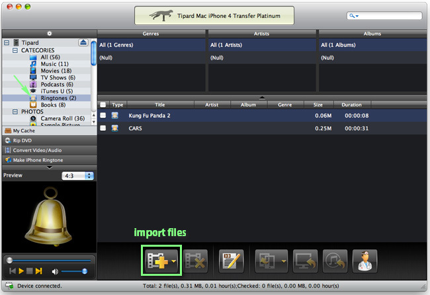This screenshot has width=430, height=295.
Task: Open the Rip DVD panel
Action: point(50,141)
